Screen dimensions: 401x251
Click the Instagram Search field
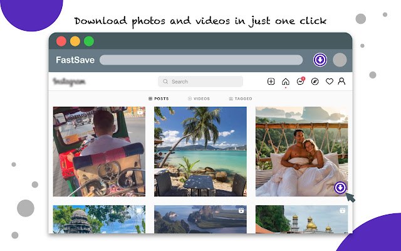pos(200,82)
